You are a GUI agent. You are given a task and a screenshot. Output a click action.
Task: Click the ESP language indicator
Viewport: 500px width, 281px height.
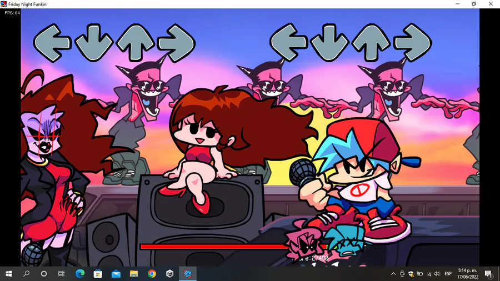[448, 274]
